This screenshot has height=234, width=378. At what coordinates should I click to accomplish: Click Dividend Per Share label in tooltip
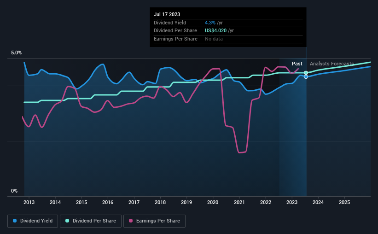pos(175,31)
